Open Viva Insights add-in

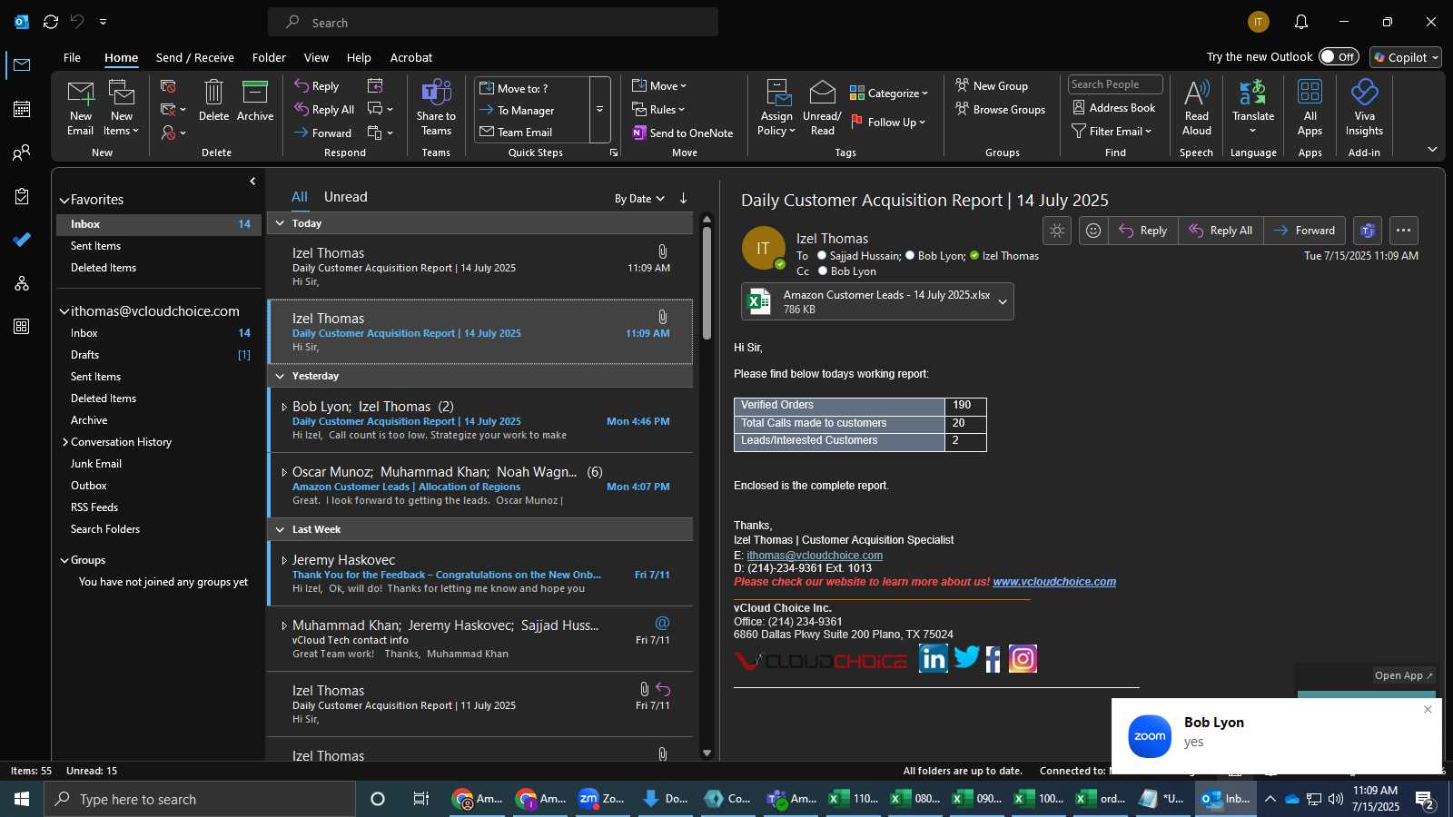pos(1364,108)
